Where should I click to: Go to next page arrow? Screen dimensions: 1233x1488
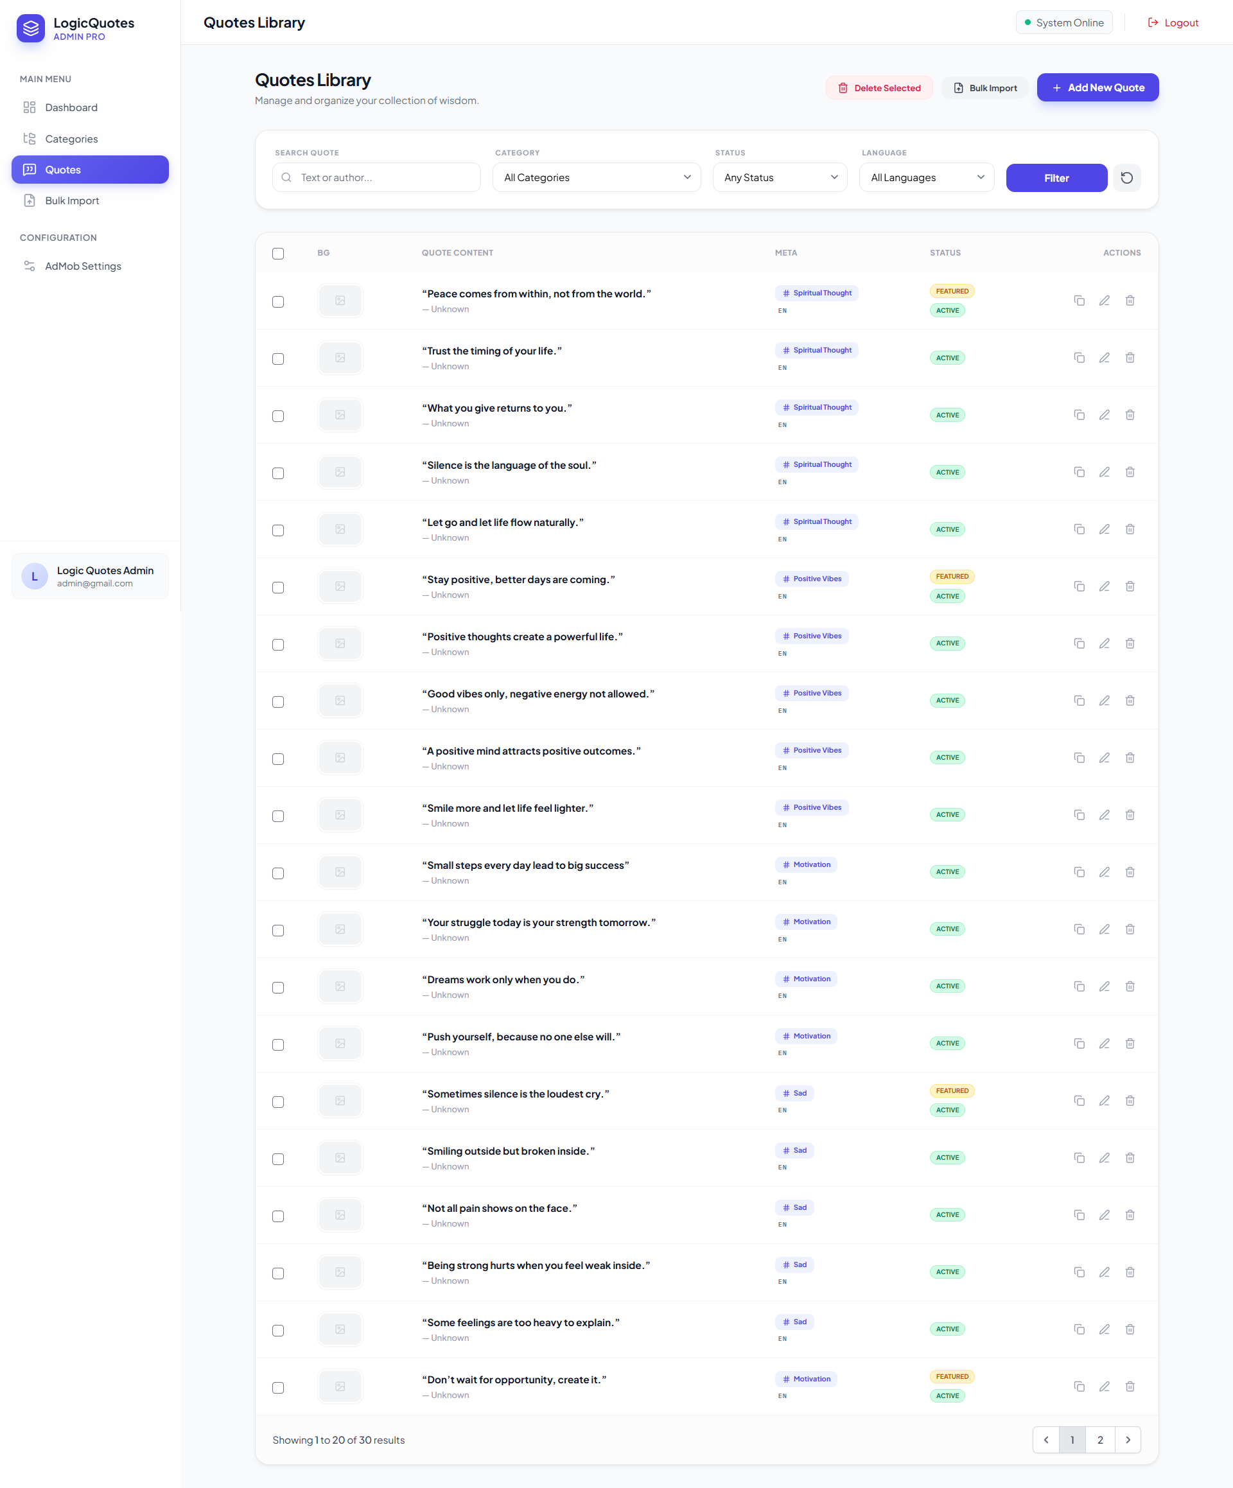click(x=1128, y=1440)
